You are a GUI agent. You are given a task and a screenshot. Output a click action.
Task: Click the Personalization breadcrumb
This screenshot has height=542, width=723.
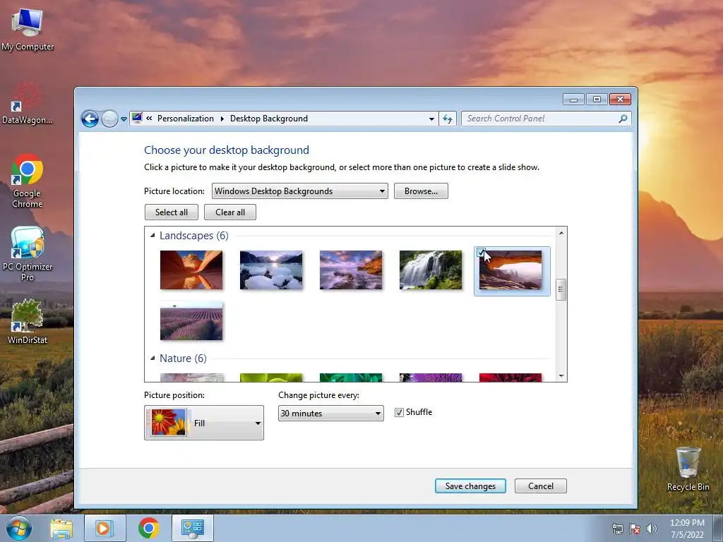click(186, 119)
